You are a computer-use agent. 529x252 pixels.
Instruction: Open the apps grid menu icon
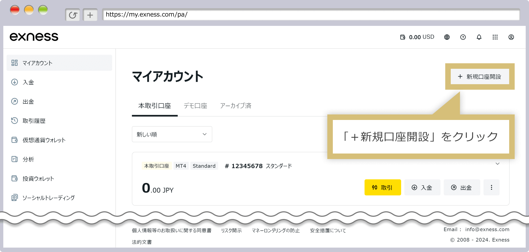click(x=495, y=37)
